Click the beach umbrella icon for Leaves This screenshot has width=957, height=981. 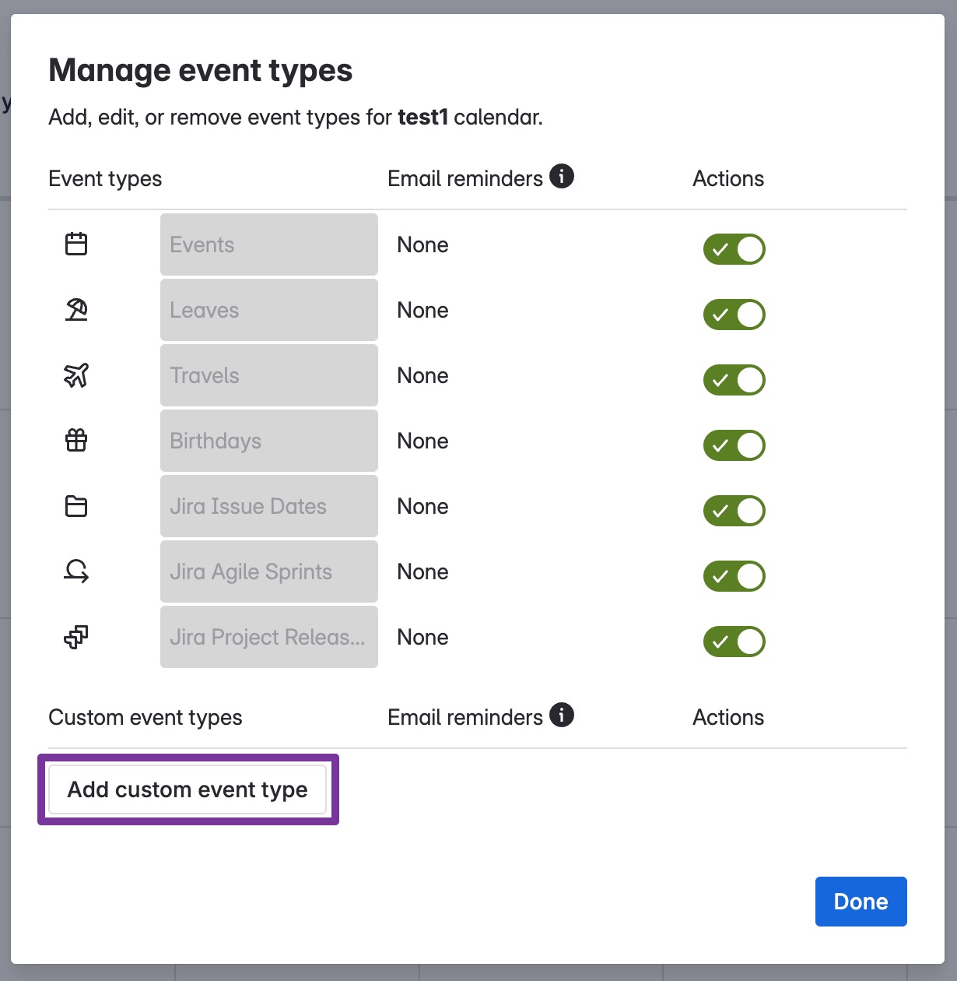click(x=76, y=310)
